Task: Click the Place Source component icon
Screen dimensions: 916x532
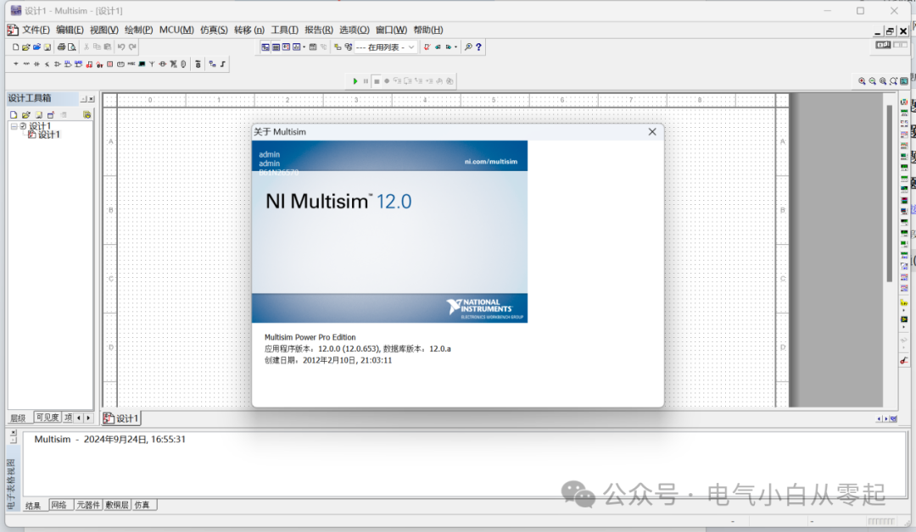Action: 16,64
